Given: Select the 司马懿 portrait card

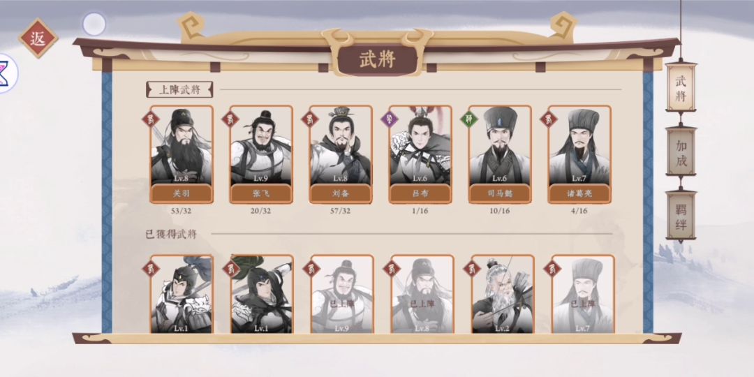Looking at the screenshot, I should pyautogui.click(x=500, y=154).
